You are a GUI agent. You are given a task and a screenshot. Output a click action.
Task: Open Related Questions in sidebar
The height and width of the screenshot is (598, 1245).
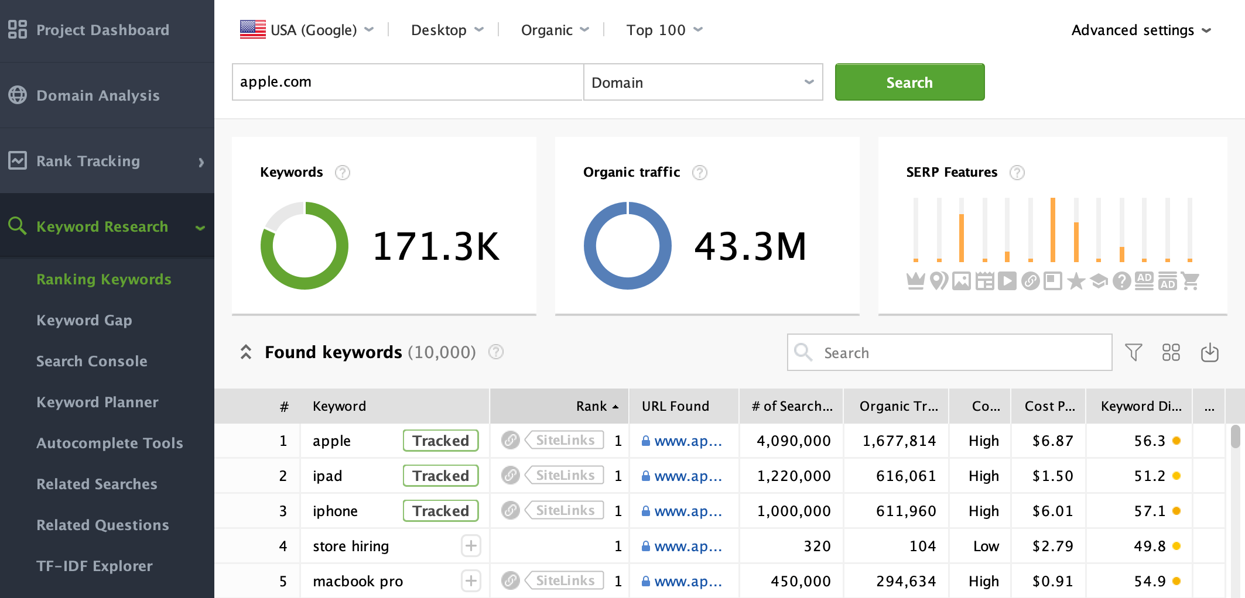tap(102, 525)
